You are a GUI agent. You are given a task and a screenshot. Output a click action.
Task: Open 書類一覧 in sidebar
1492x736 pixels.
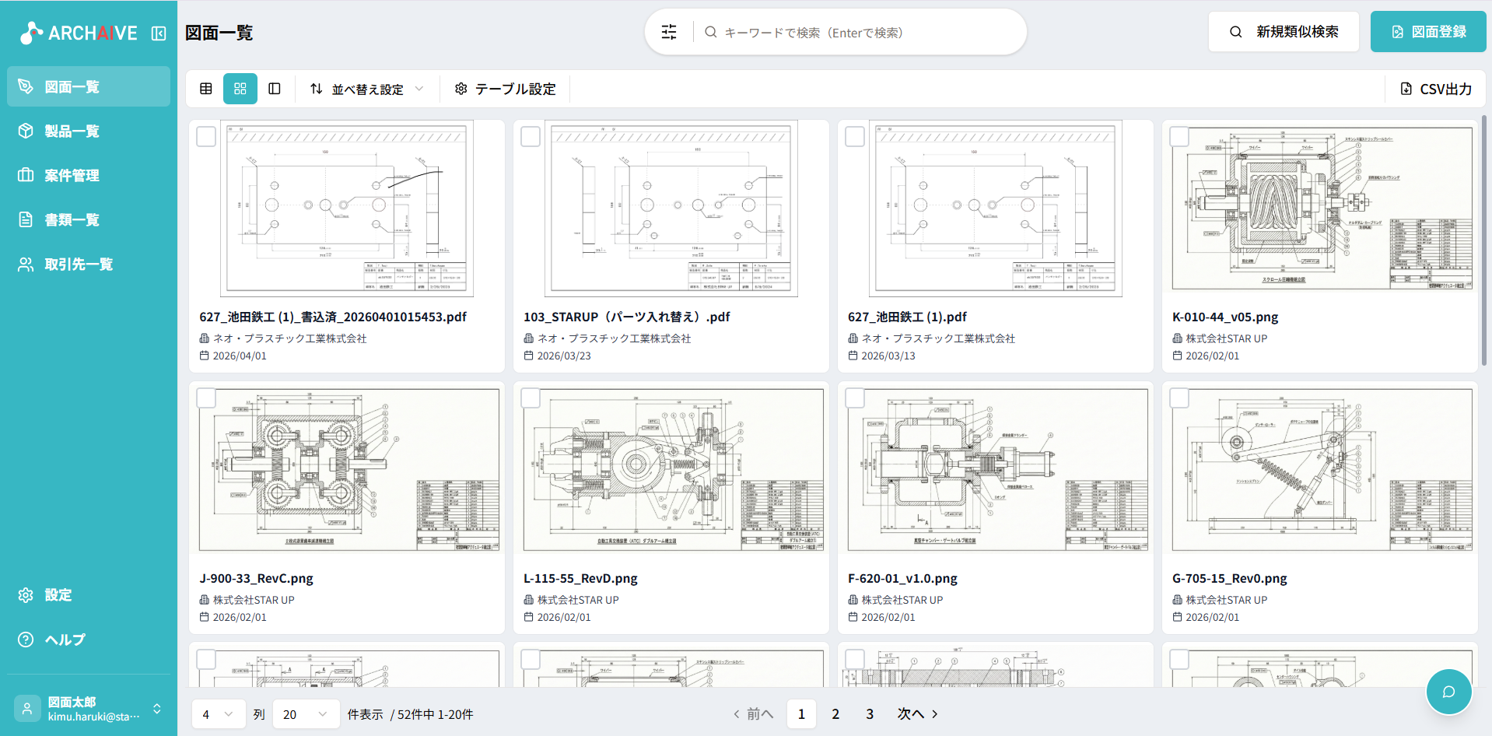[89, 219]
